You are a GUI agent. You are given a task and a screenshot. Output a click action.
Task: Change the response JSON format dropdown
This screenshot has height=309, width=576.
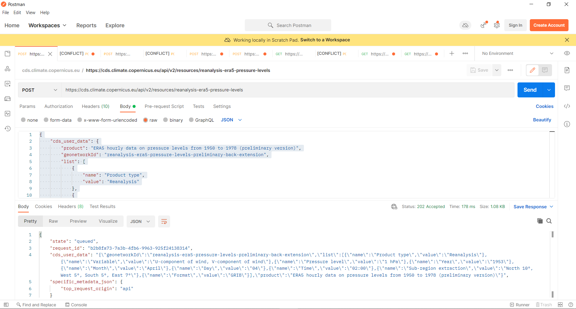point(140,221)
